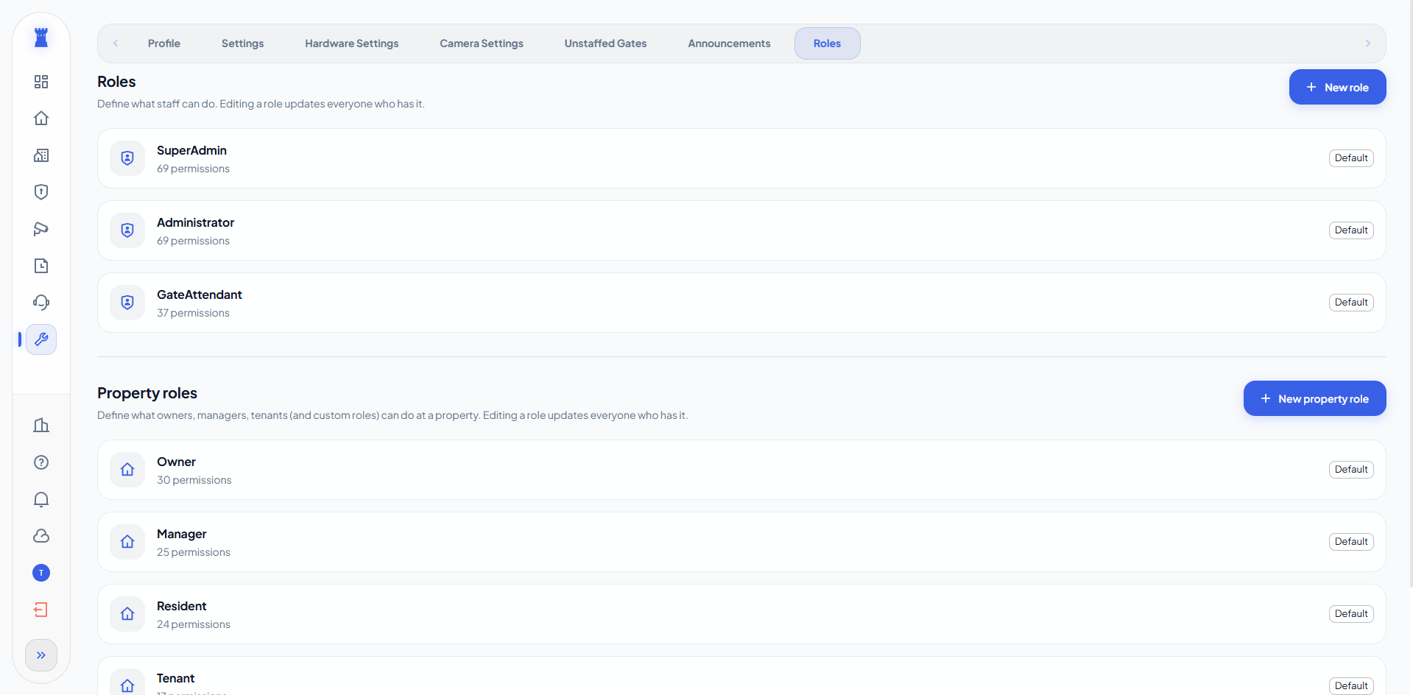Open the SuperAdmin role
1413x695 pixels.
pyautogui.click(x=741, y=158)
